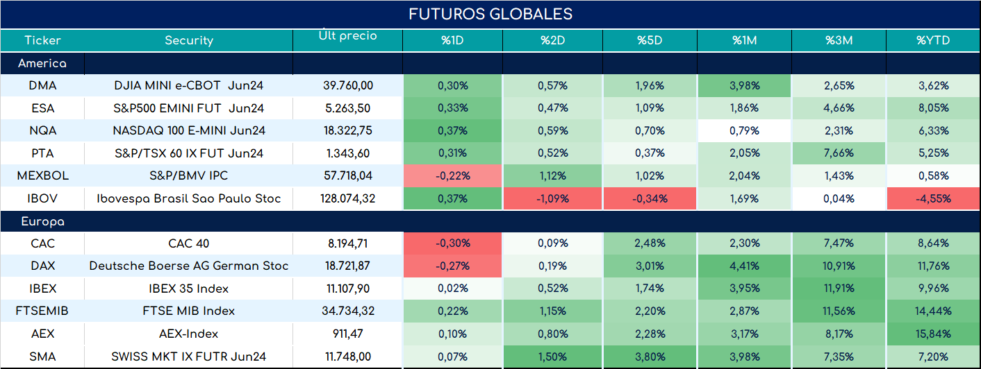This screenshot has height=369, width=981.
Task: Click the ESA price 5.263,50 cell
Action: click(x=347, y=108)
